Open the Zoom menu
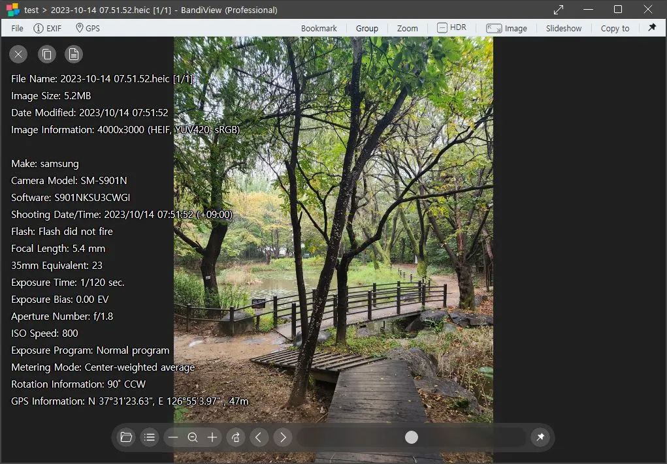Image resolution: width=667 pixels, height=464 pixels. (407, 29)
